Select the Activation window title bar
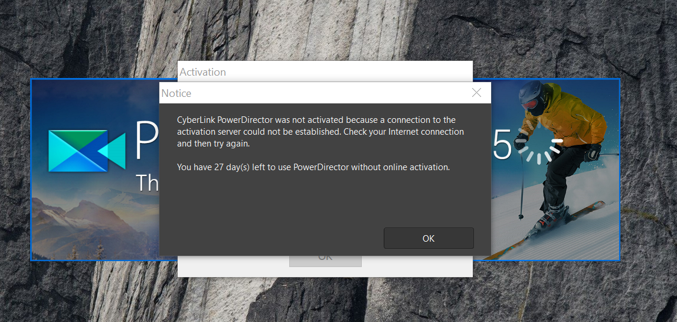Screen dimensions: 677x322 tap(325, 71)
